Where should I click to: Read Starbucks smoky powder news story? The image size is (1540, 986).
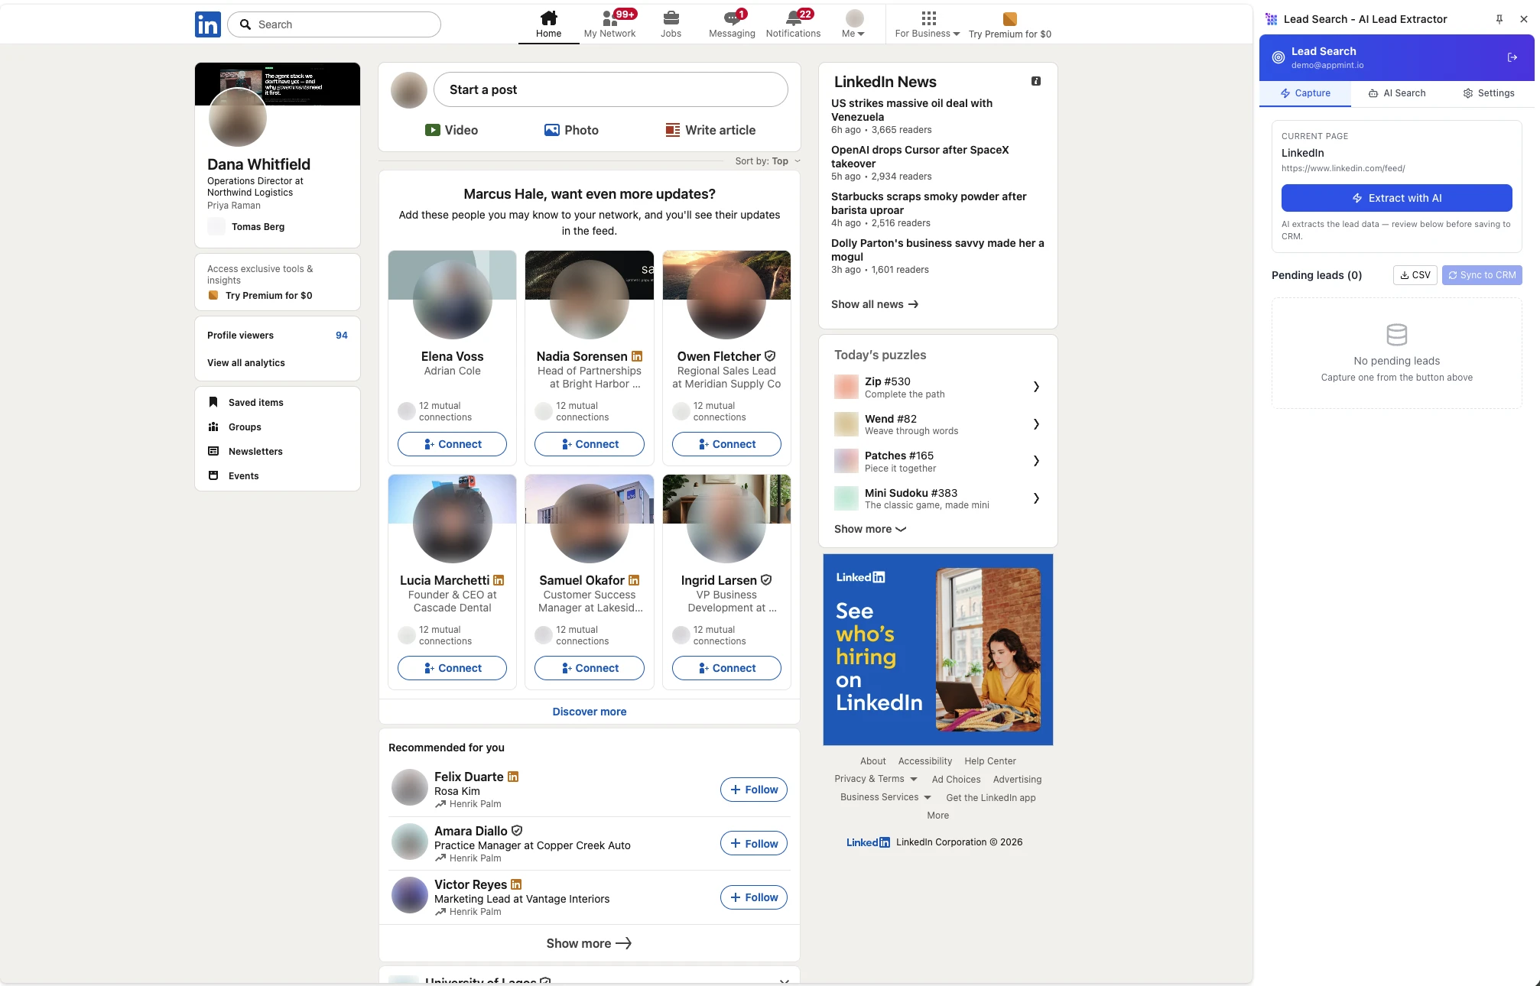click(928, 203)
